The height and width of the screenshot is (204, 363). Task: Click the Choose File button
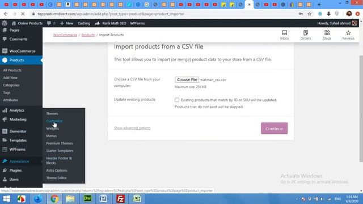pyautogui.click(x=187, y=79)
